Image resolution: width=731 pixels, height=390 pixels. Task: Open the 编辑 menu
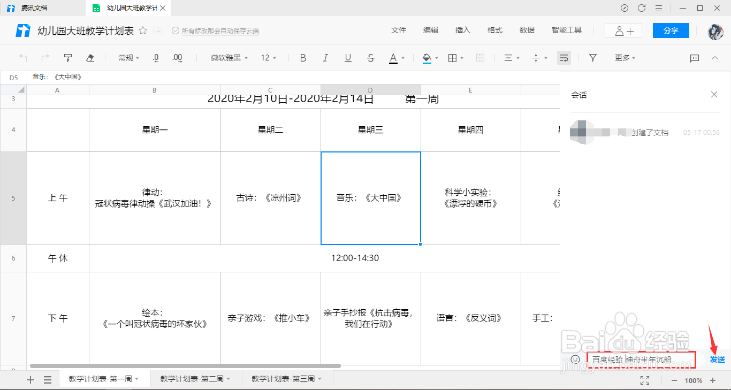coord(431,30)
